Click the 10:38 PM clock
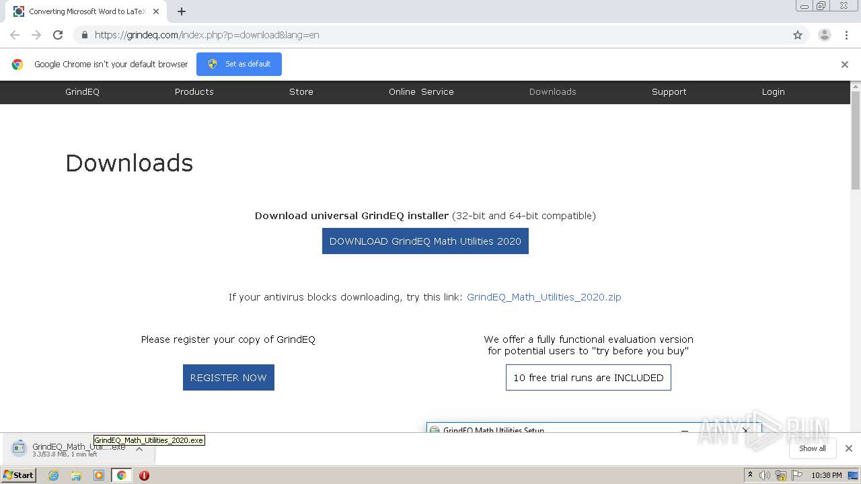 click(x=827, y=475)
